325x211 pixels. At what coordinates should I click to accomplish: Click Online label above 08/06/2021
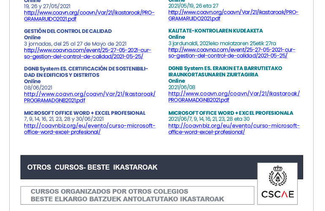pyautogui.click(x=32, y=81)
